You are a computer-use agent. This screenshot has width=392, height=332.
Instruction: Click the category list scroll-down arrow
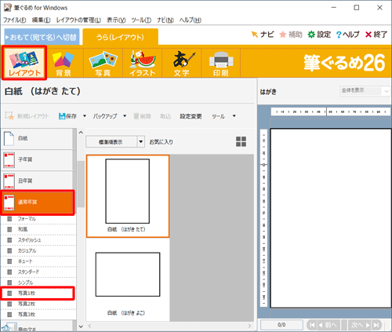pyautogui.click(x=81, y=327)
